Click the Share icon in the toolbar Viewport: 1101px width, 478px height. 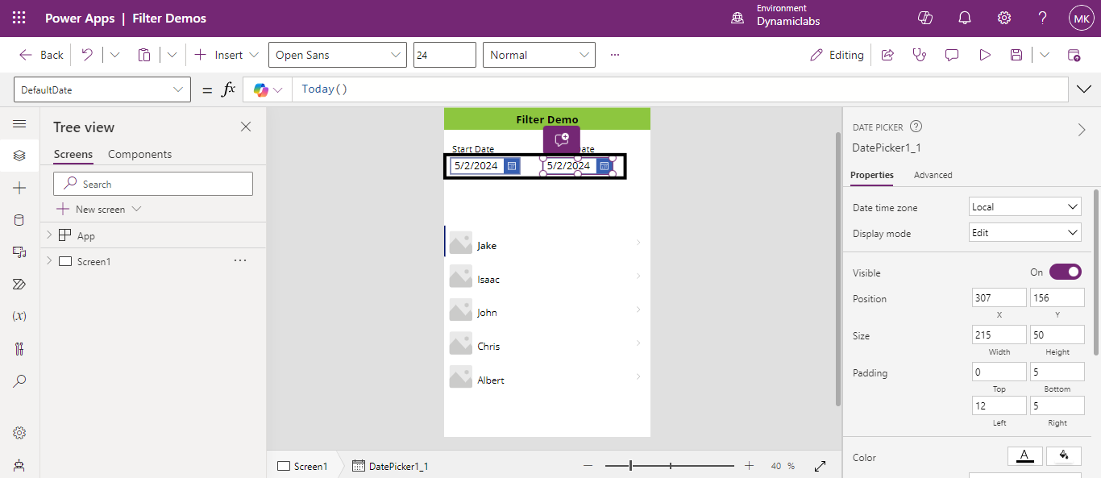887,55
